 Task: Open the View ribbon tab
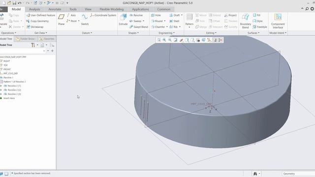click(88, 9)
